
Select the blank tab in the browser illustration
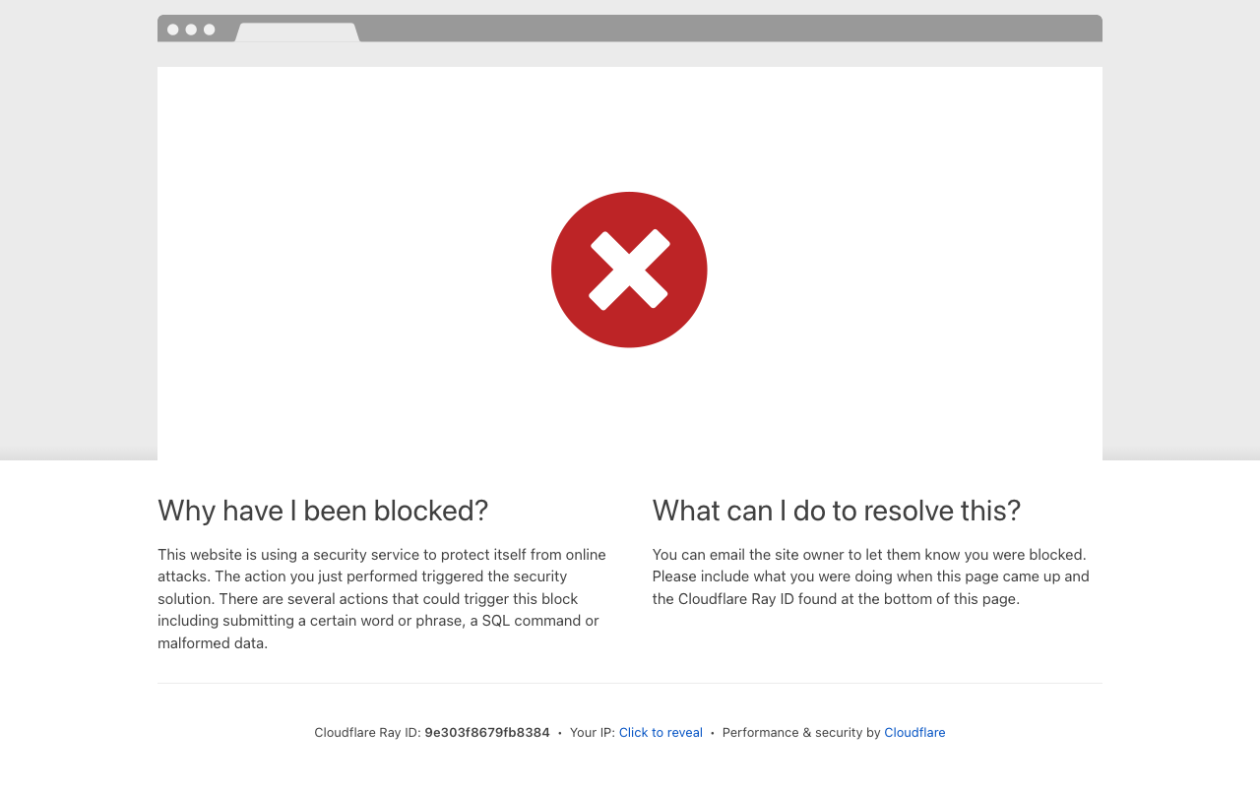tap(297, 32)
